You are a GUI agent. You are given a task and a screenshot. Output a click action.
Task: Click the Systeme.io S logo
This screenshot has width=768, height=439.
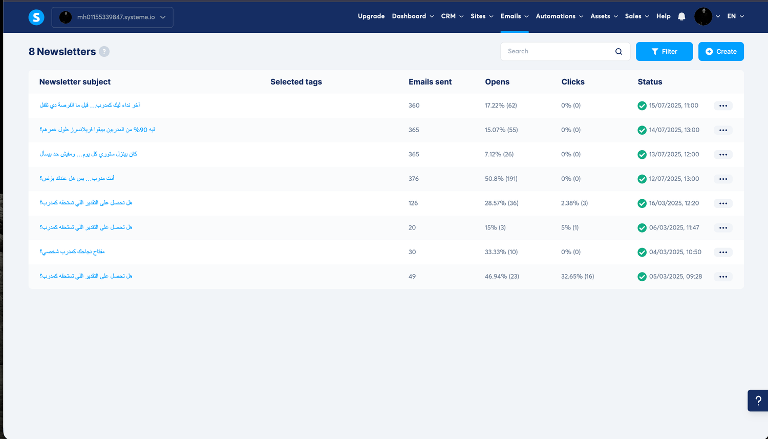(x=36, y=17)
